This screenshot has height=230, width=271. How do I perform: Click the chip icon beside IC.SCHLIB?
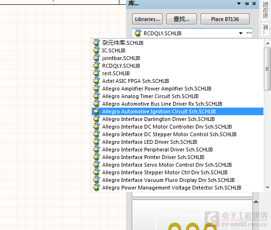pyautogui.click(x=96, y=50)
